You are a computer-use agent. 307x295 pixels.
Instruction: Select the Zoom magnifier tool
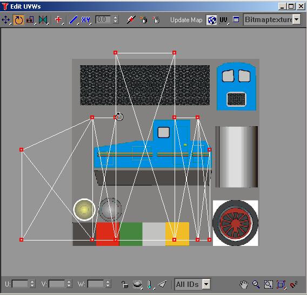256,284
